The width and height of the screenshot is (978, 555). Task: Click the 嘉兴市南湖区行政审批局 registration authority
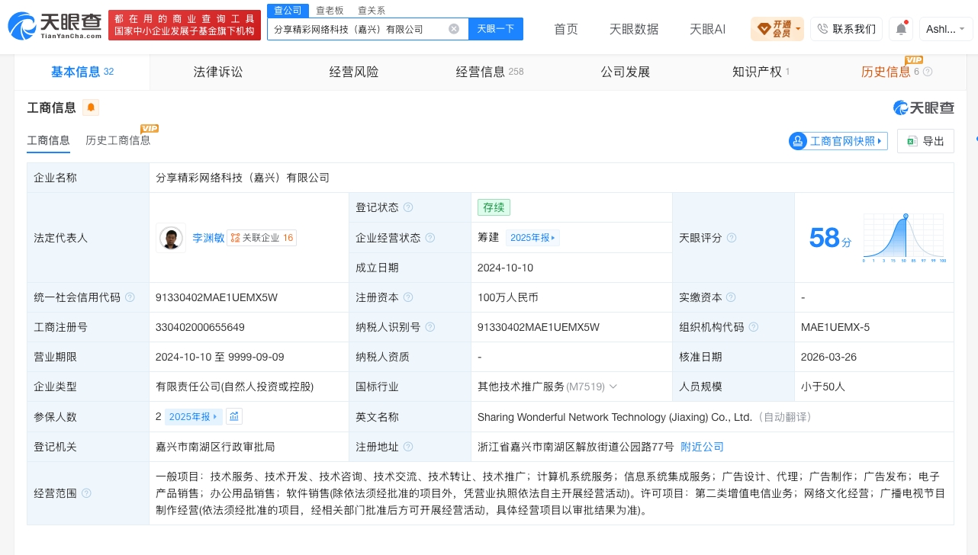[x=215, y=447]
